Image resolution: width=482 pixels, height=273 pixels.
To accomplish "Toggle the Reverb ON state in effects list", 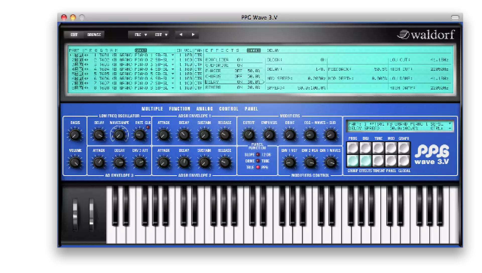I will tap(240, 87).
